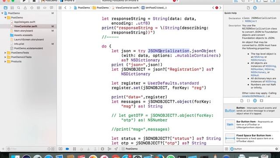Open the NSNull link in Quick Help
The image size is (280, 158).
(x=255, y=75)
